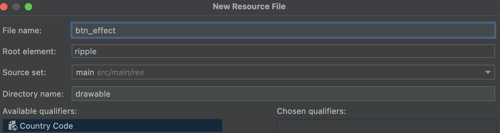Click the empty Chosen qualifiers list box
The height and width of the screenshot is (133, 500).
(x=387, y=126)
